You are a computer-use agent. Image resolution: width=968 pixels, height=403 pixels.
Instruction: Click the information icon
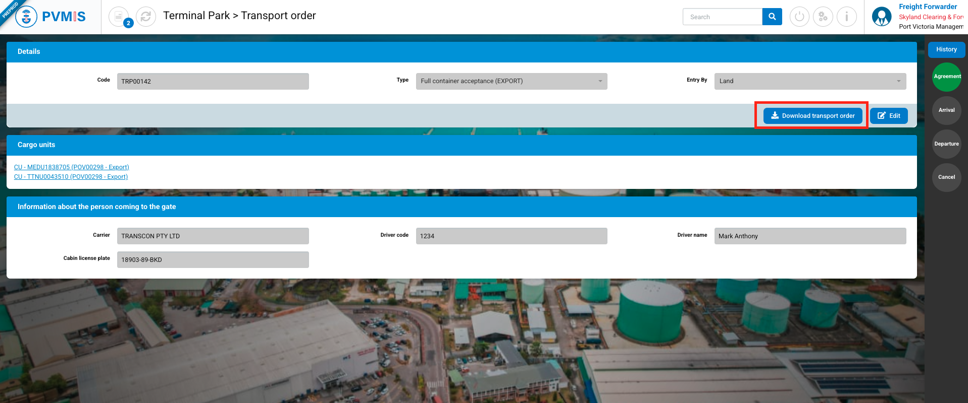pos(847,17)
